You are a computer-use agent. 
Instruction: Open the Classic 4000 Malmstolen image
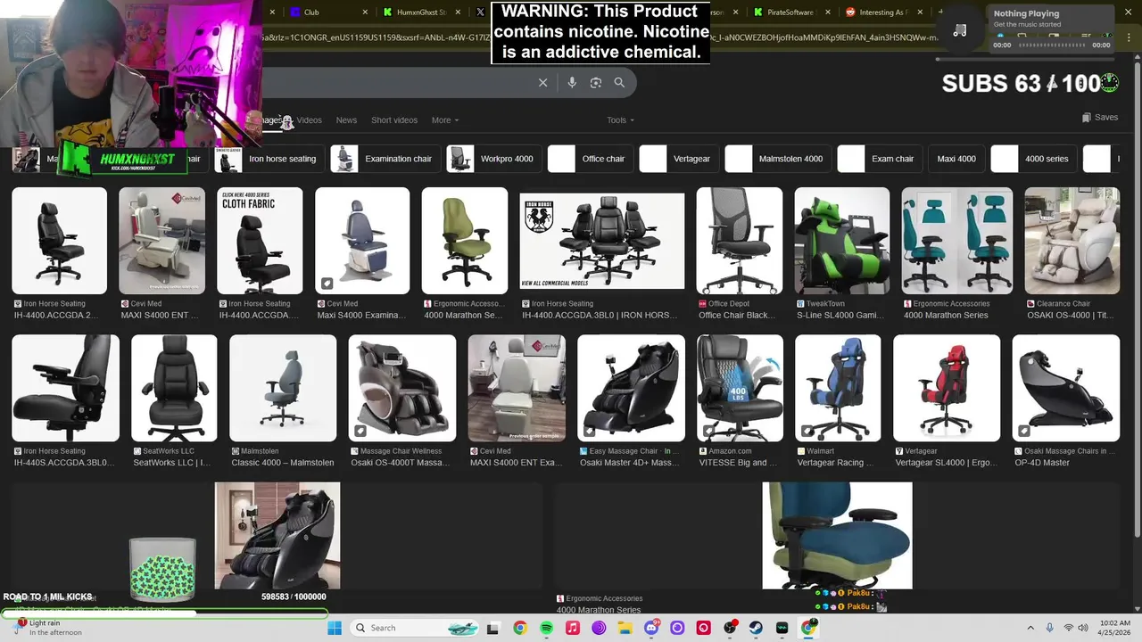click(283, 388)
